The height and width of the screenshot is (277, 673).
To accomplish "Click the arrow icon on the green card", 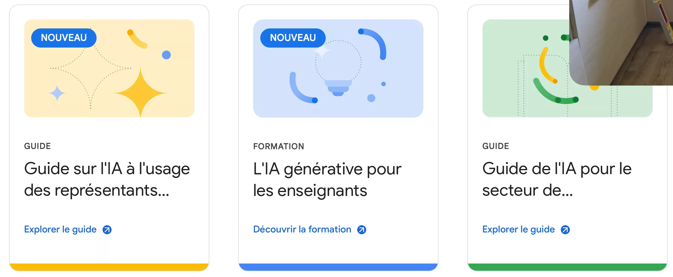I will coord(565,230).
